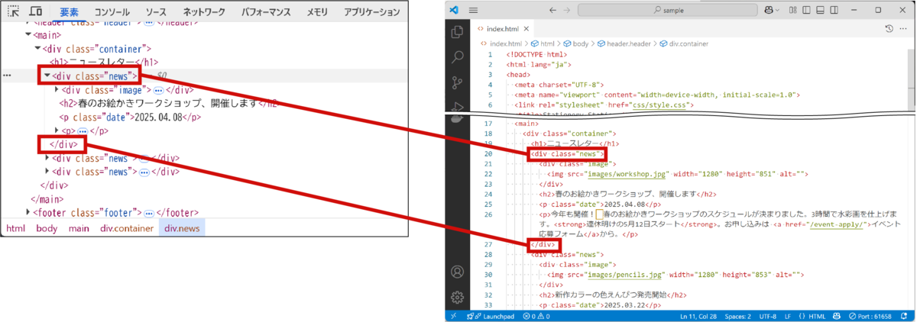This screenshot has width=917, height=322.
Task: Open VS Code hamburger application menu
Action: coord(474,10)
